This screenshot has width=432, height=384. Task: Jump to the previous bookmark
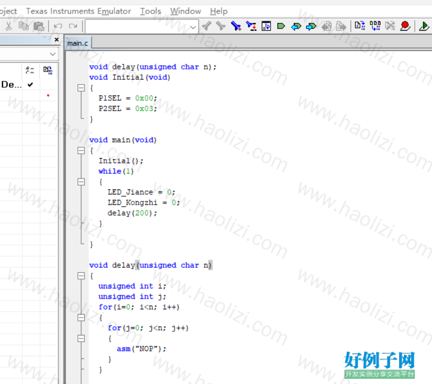pos(296,27)
